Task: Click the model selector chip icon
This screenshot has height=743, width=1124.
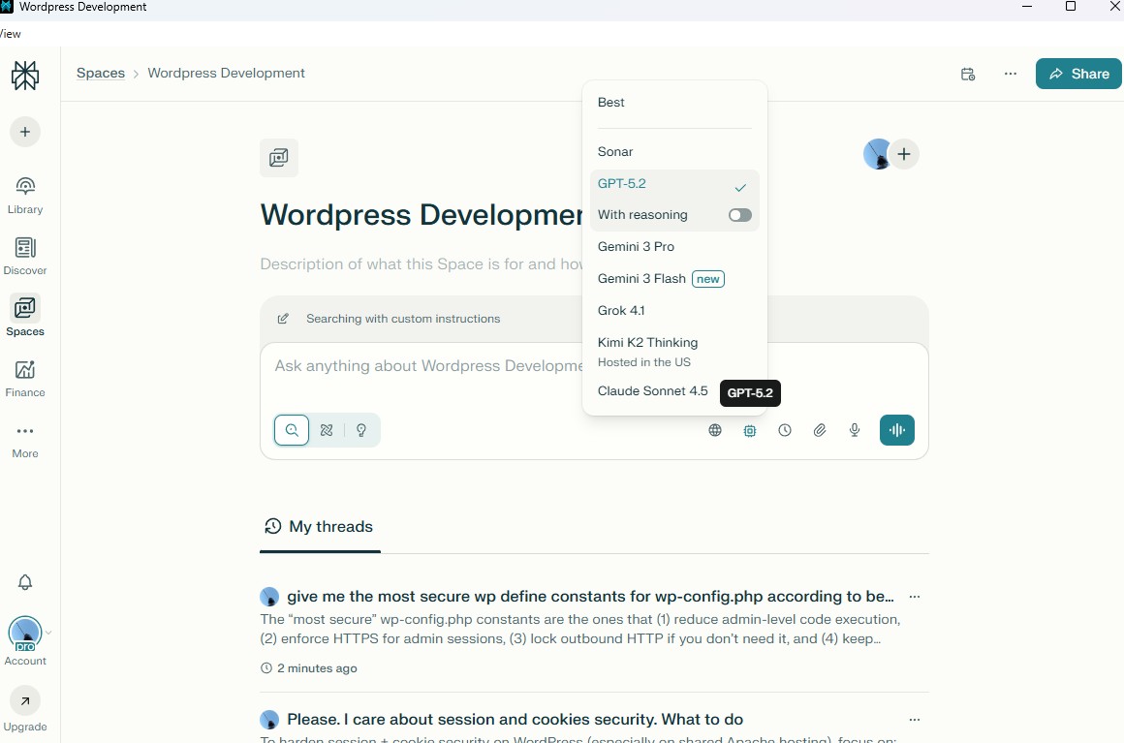Action: point(750,430)
